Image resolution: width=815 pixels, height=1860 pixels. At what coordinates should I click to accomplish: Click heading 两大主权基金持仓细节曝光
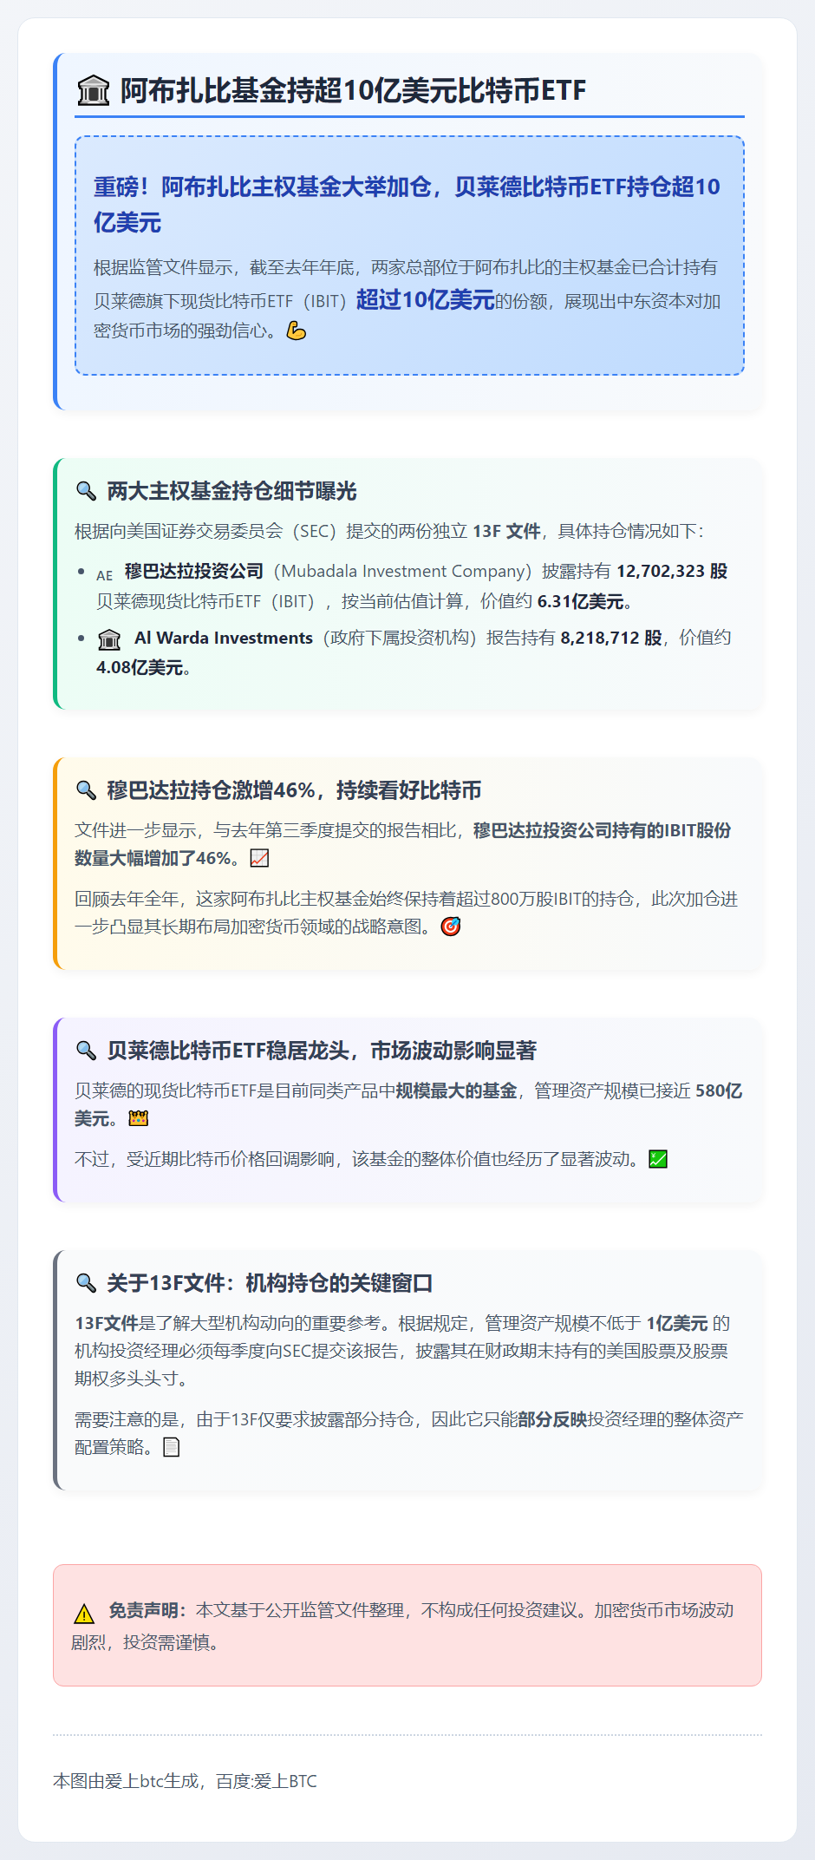231,491
